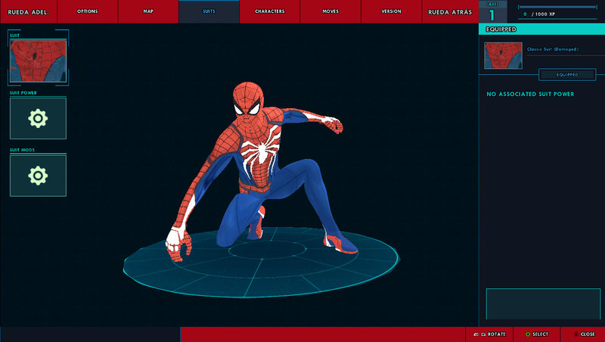Open the Suit Mods gear slot

(39, 176)
